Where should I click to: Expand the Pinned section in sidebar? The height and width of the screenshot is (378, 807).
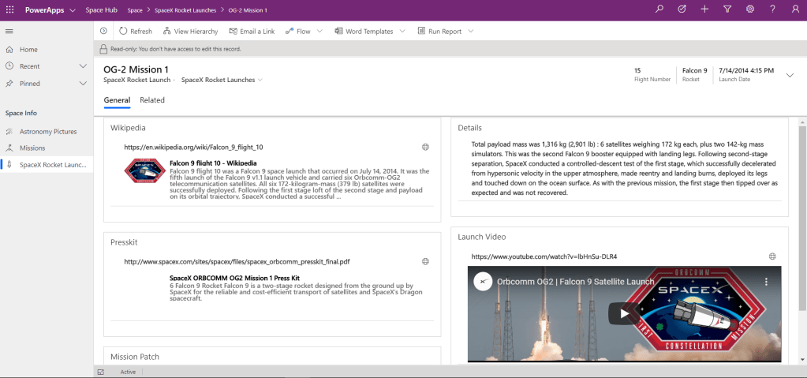tap(83, 84)
